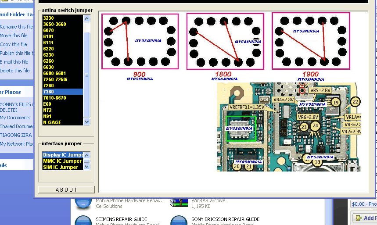
Task: Click the 900 band jumper diagram
Action: point(140,41)
